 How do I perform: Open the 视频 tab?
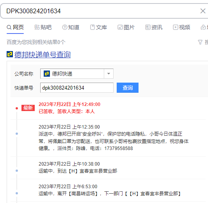click(181, 27)
